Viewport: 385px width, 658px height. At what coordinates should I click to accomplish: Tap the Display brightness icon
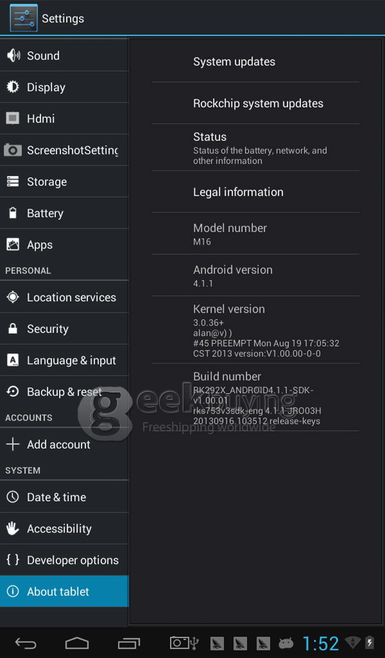[13, 87]
